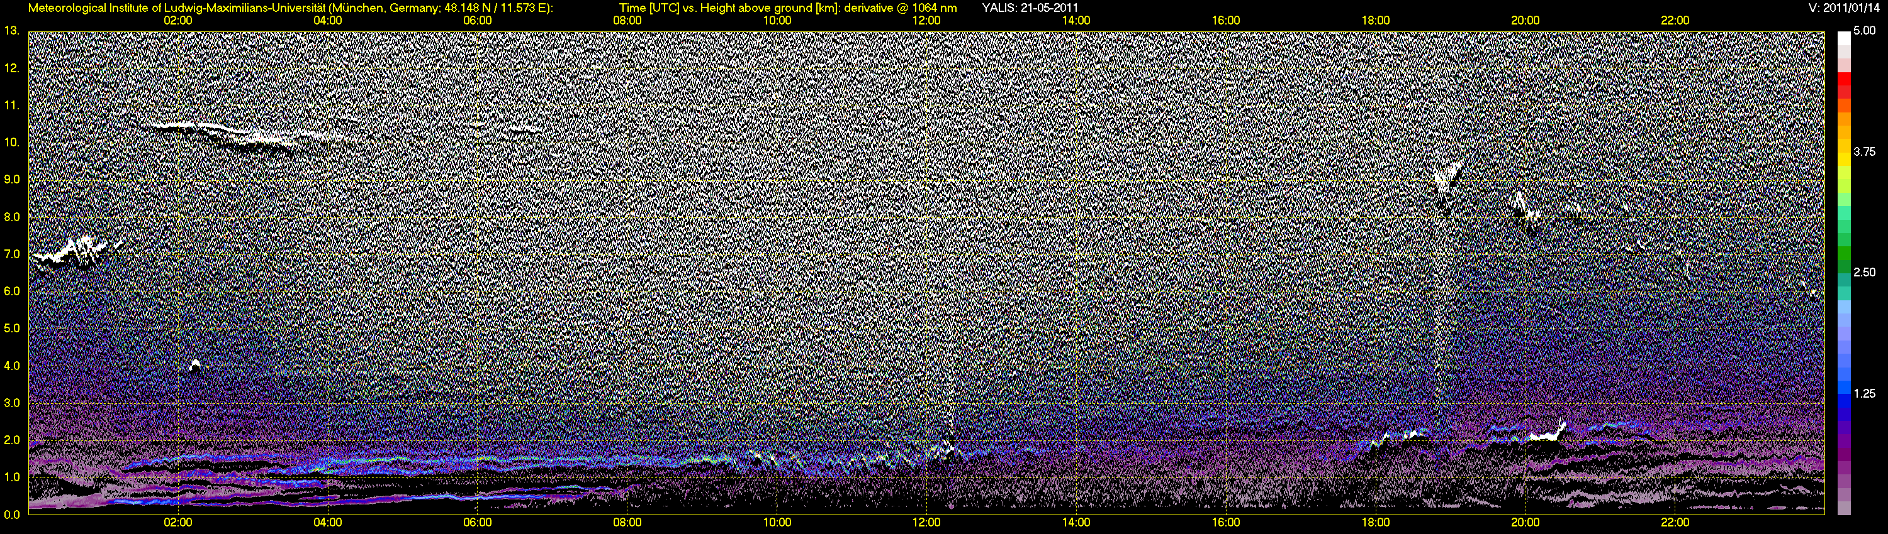
Task: Click the YALIS: 21-05-2011 title text
Action: [x=1030, y=8]
